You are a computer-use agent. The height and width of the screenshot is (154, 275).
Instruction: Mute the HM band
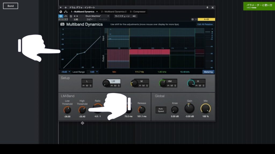click(x=172, y=86)
